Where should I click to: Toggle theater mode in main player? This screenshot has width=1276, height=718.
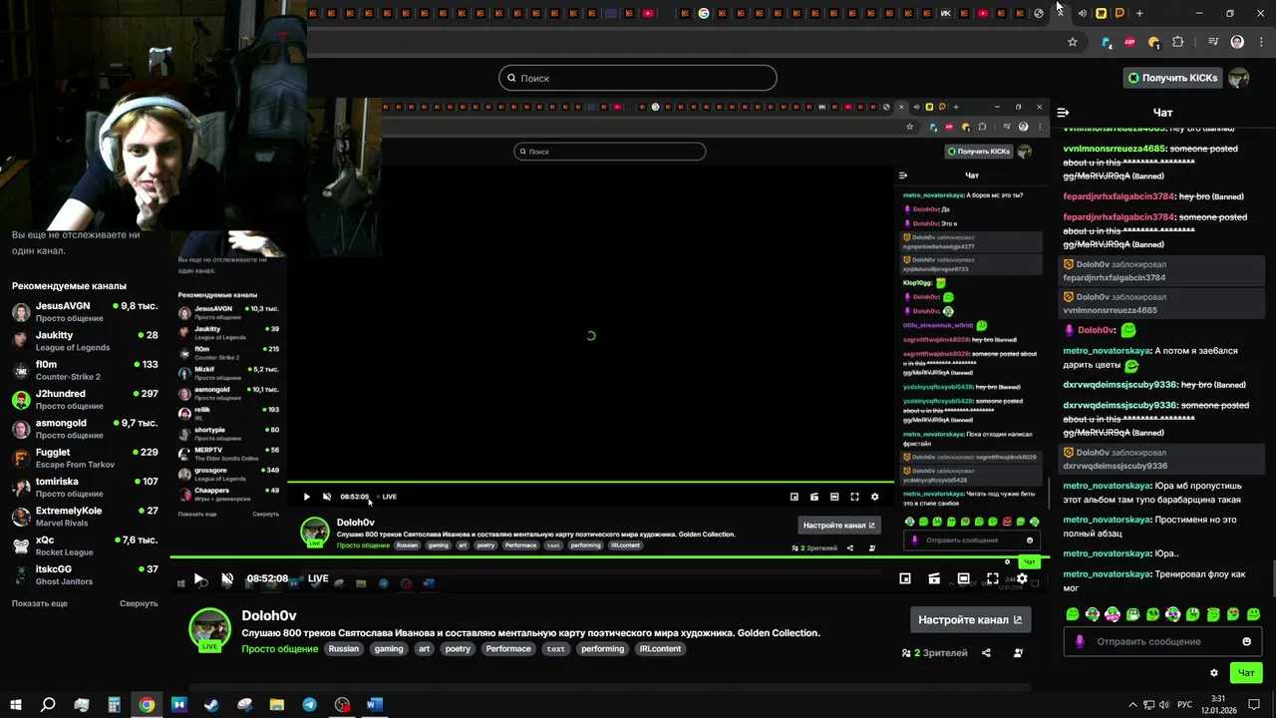(963, 578)
